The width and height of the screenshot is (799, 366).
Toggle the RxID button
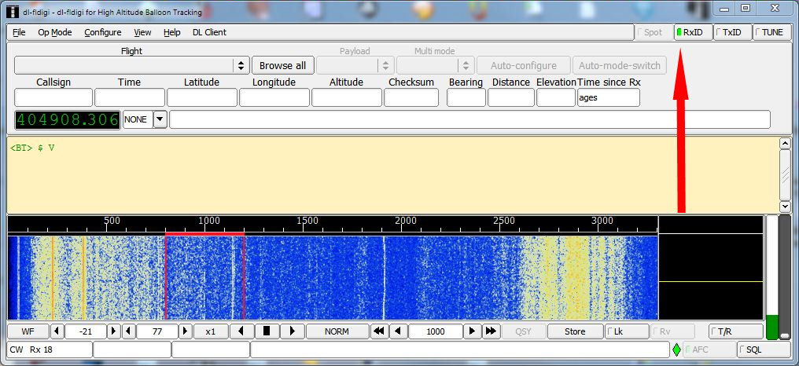pos(693,32)
